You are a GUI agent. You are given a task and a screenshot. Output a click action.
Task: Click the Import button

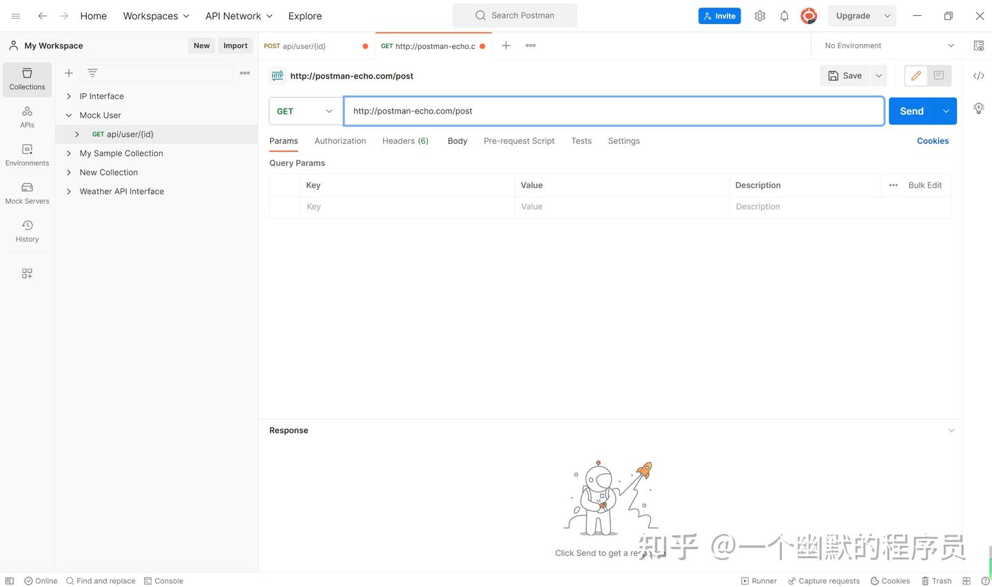coord(235,45)
